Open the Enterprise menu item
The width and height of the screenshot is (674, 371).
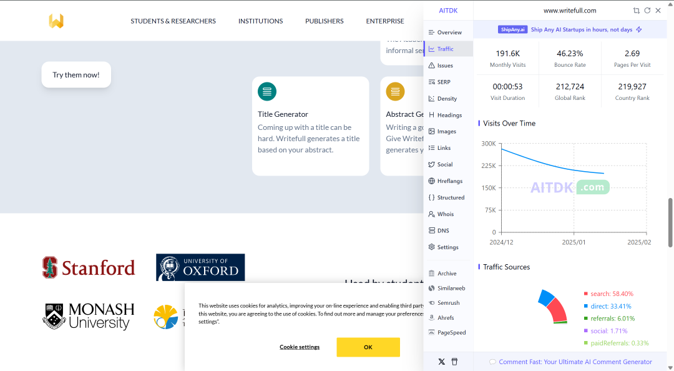pos(385,21)
